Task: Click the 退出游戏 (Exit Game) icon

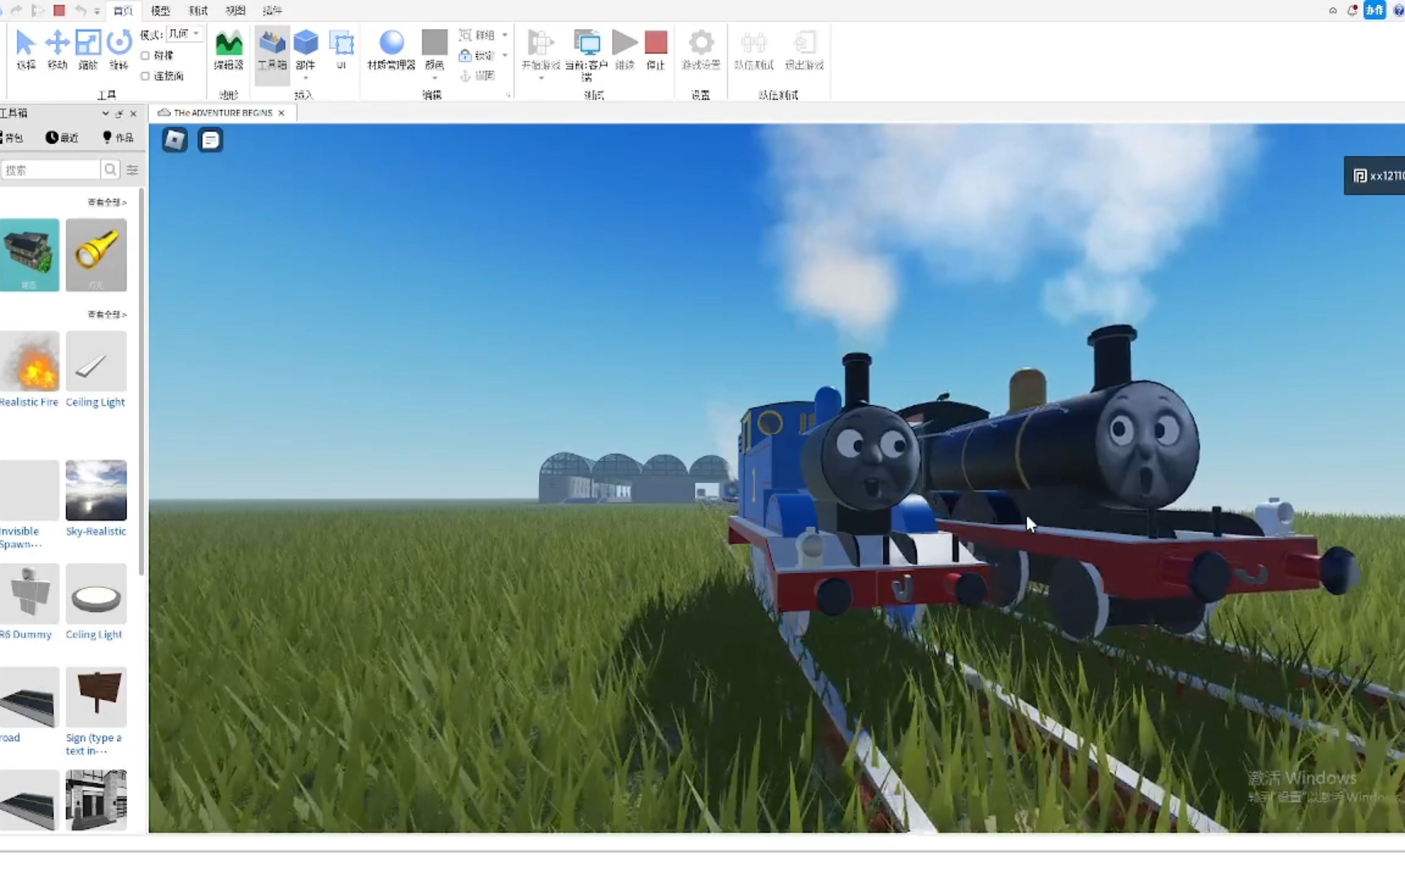Action: (x=805, y=43)
